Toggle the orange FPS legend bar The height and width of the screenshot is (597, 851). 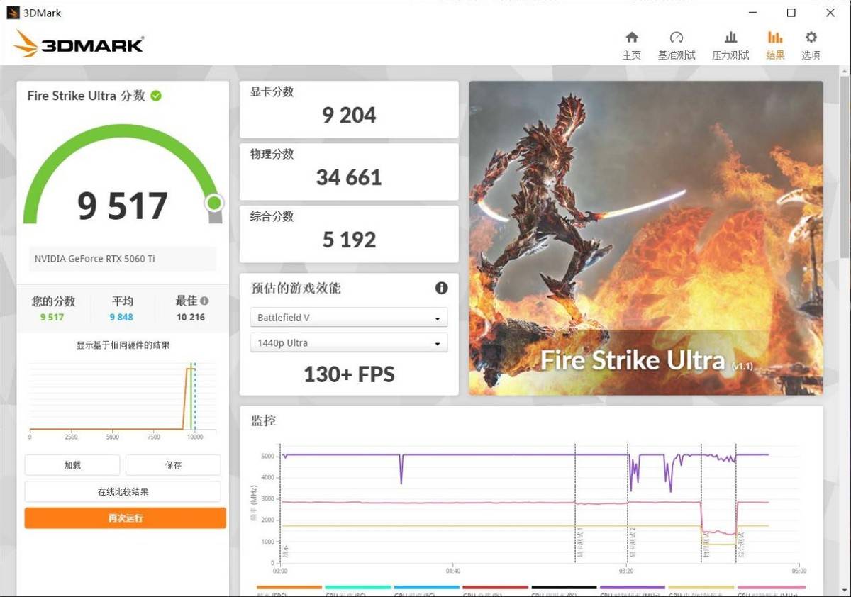tap(289, 588)
